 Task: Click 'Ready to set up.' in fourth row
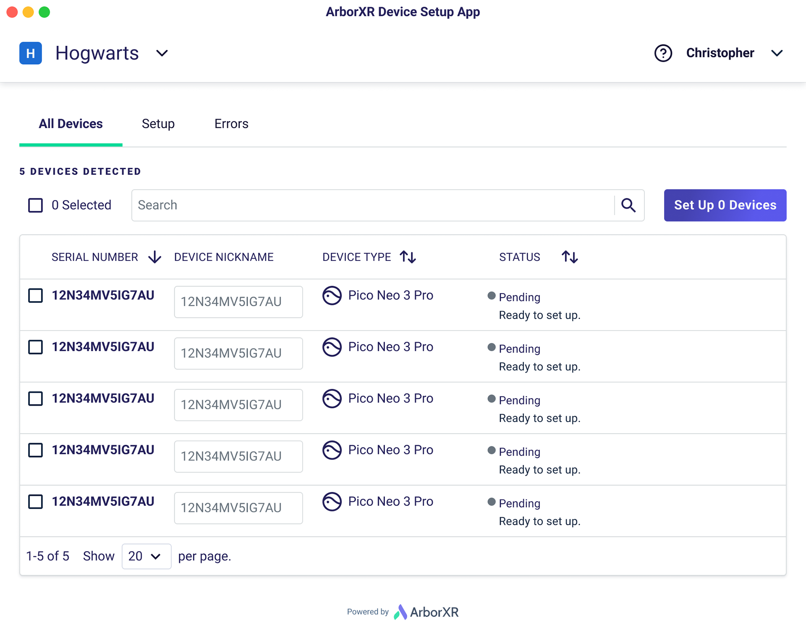pyautogui.click(x=539, y=470)
